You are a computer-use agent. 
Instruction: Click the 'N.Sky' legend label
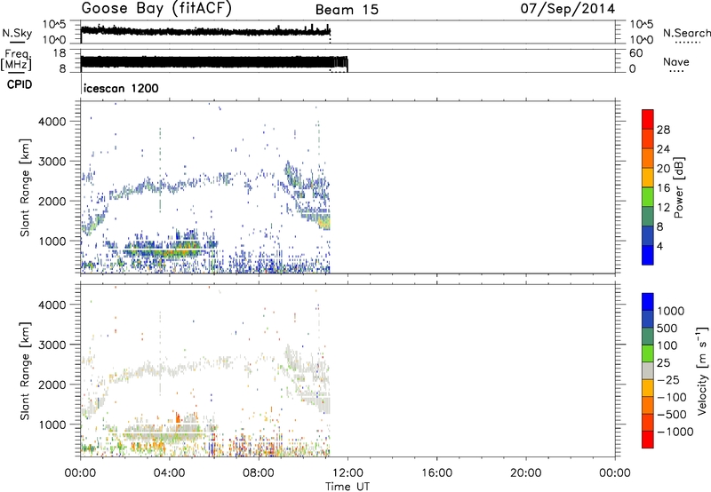point(17,33)
